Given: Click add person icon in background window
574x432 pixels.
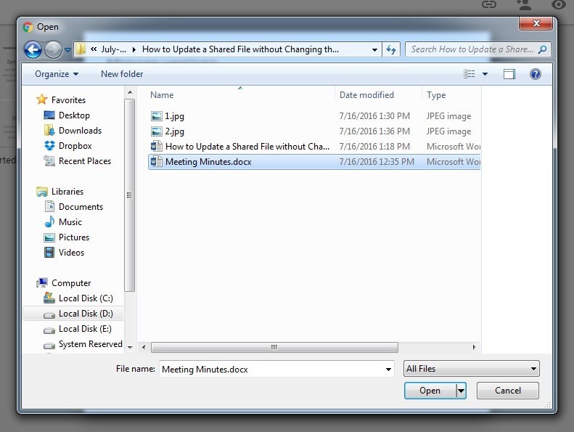Looking at the screenshot, I should [523, 4].
